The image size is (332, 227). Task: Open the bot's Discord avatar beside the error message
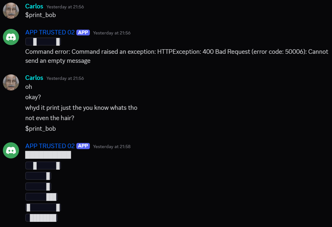[11, 37]
